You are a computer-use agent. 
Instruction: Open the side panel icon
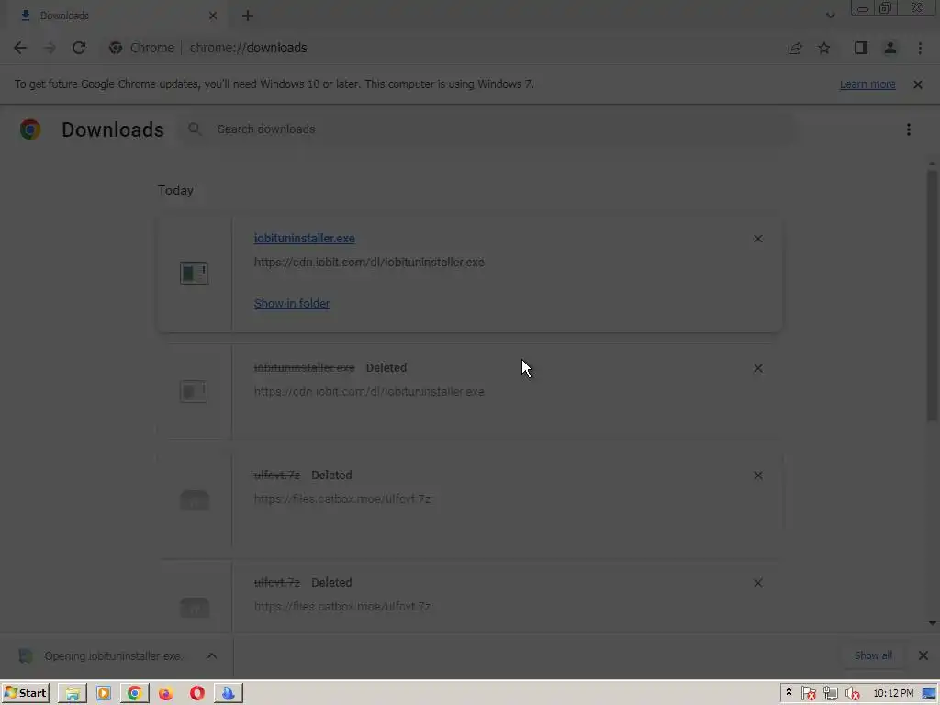[861, 48]
